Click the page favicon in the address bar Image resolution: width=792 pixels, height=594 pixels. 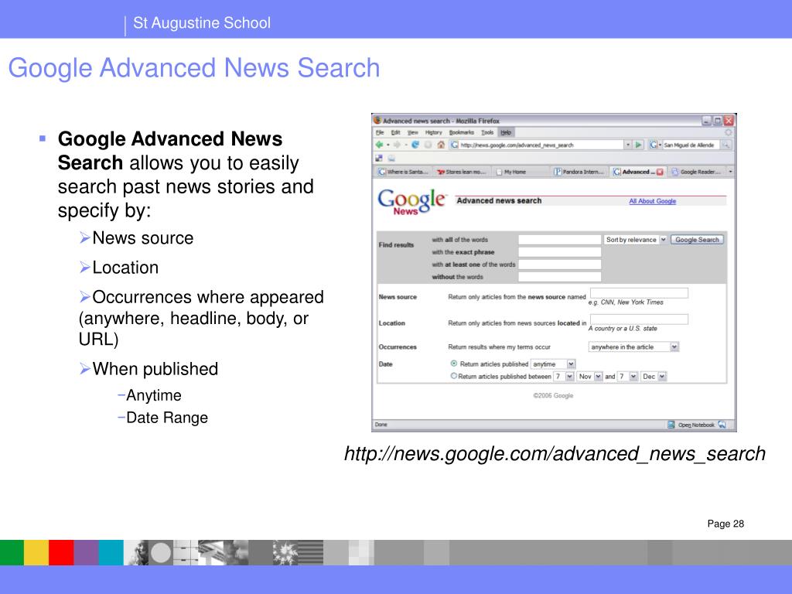tap(455, 145)
